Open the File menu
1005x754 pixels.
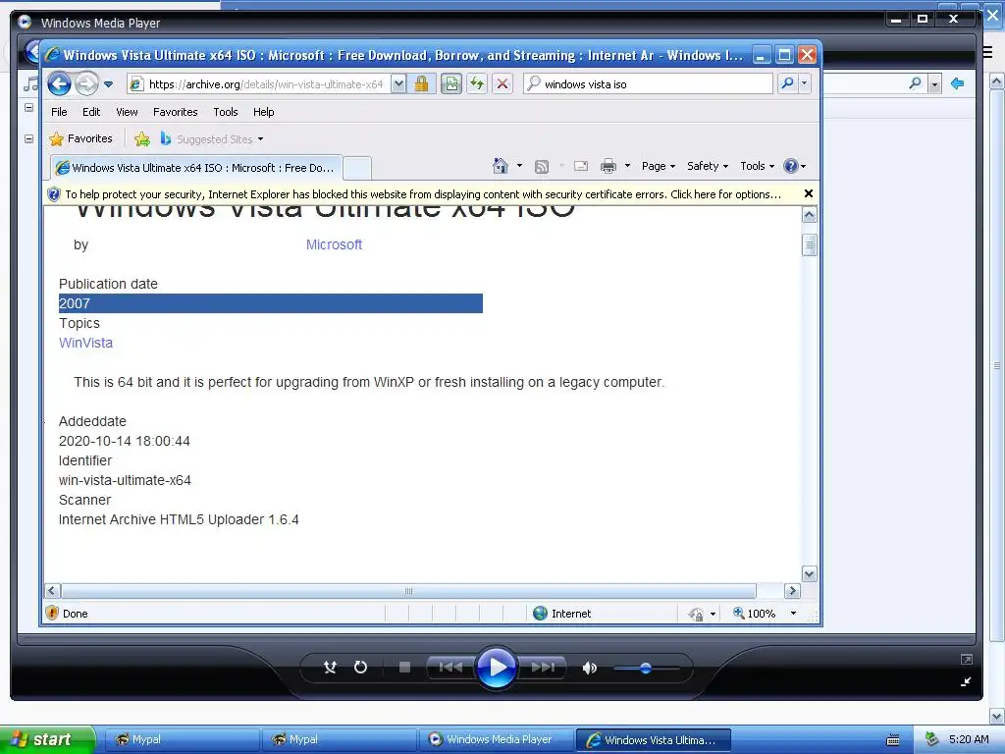(x=59, y=112)
